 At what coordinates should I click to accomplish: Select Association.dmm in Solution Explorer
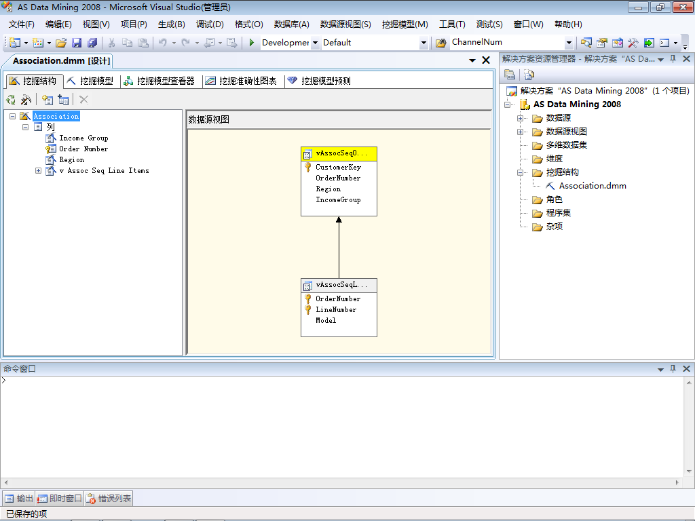592,186
